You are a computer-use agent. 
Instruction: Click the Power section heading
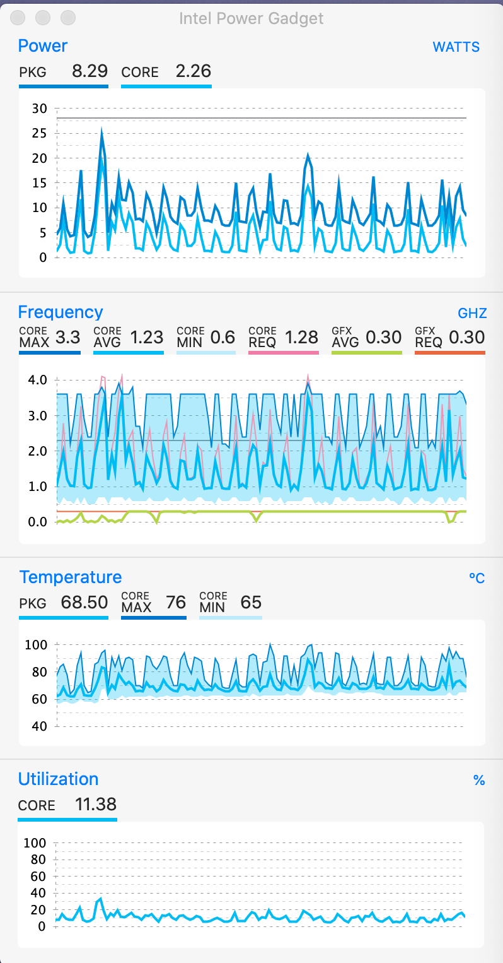[43, 45]
